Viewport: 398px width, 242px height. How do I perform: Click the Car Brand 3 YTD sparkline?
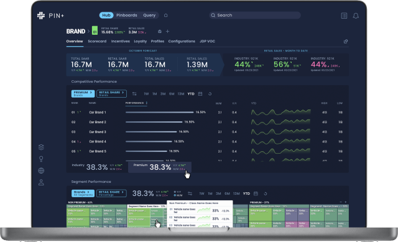[280, 132]
